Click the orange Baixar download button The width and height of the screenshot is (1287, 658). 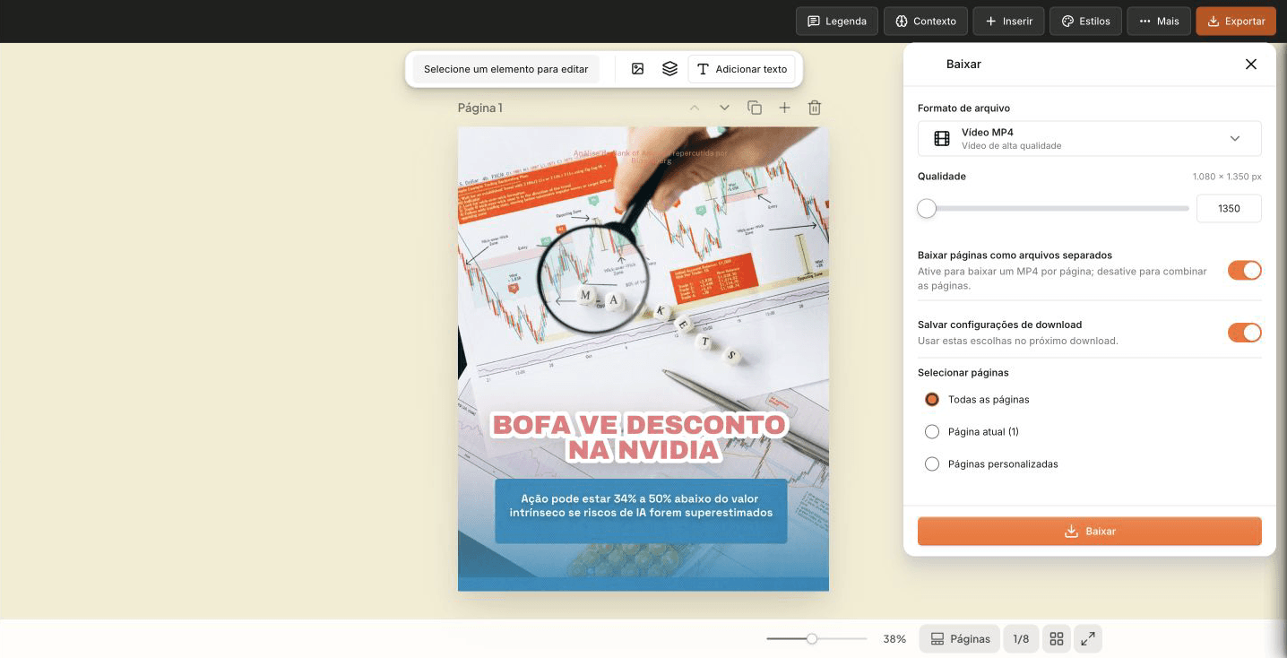(1090, 531)
